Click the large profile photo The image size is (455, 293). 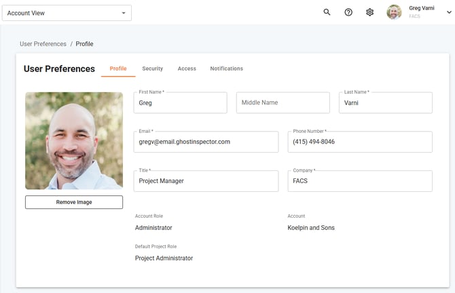coord(74,141)
